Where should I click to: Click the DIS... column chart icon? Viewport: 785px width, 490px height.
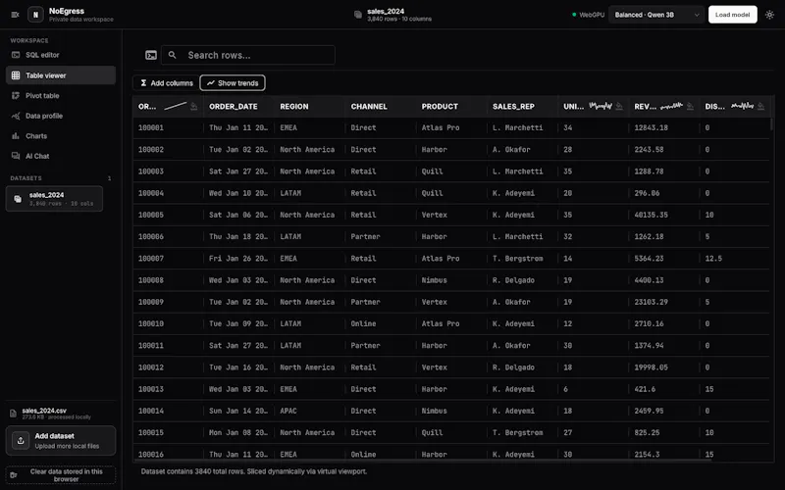click(761, 107)
